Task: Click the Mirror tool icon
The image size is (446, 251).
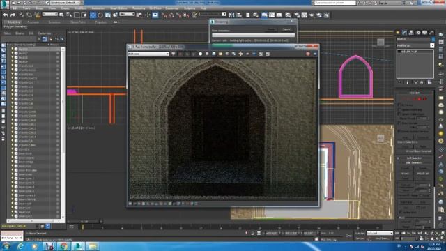Action: coord(231,15)
